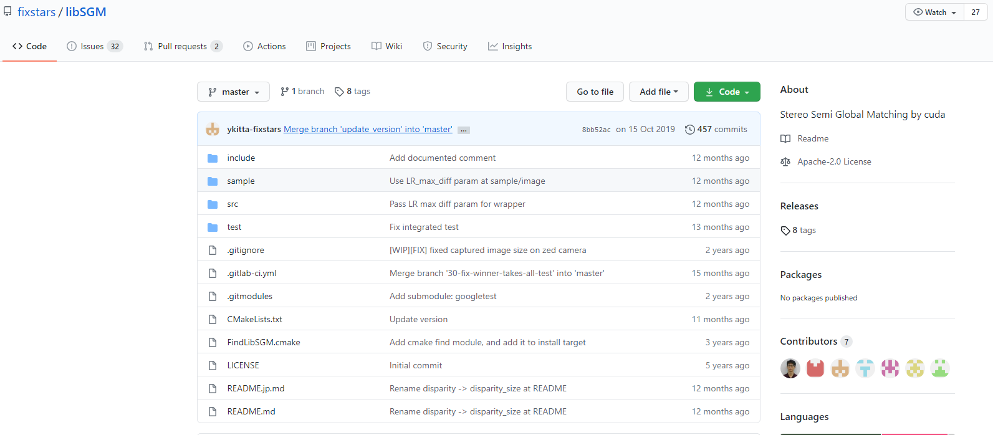Click the .gitignore file icon
The image size is (993, 435).
click(213, 251)
